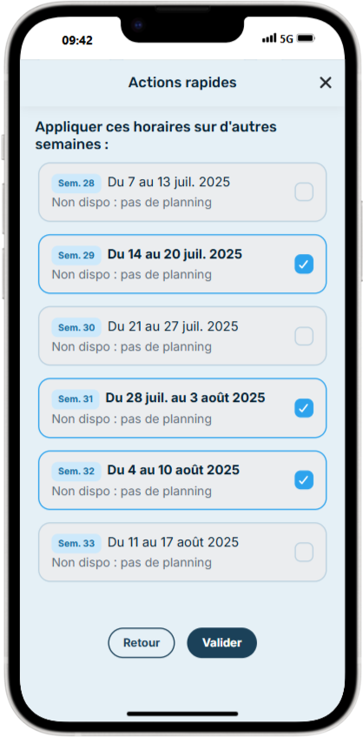The height and width of the screenshot is (737, 363).
Task: Check the Sem. 28 week checkbox
Action: 304,191
